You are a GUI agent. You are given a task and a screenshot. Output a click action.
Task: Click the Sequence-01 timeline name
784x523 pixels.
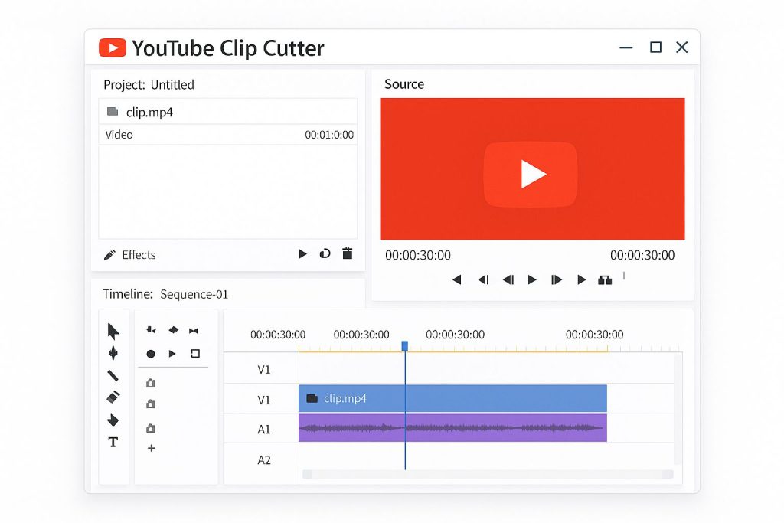pos(194,295)
